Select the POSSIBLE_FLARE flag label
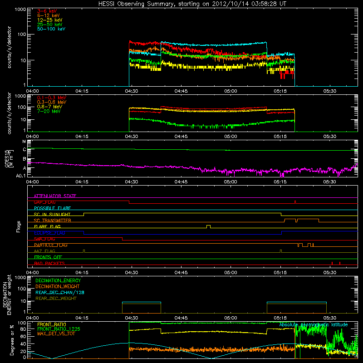The width and height of the screenshot is (363, 363). (x=52, y=208)
